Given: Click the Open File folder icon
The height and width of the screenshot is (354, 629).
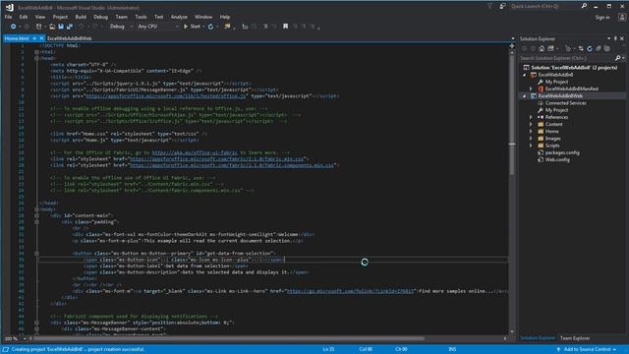Looking at the screenshot, I should pyautogui.click(x=52, y=27).
